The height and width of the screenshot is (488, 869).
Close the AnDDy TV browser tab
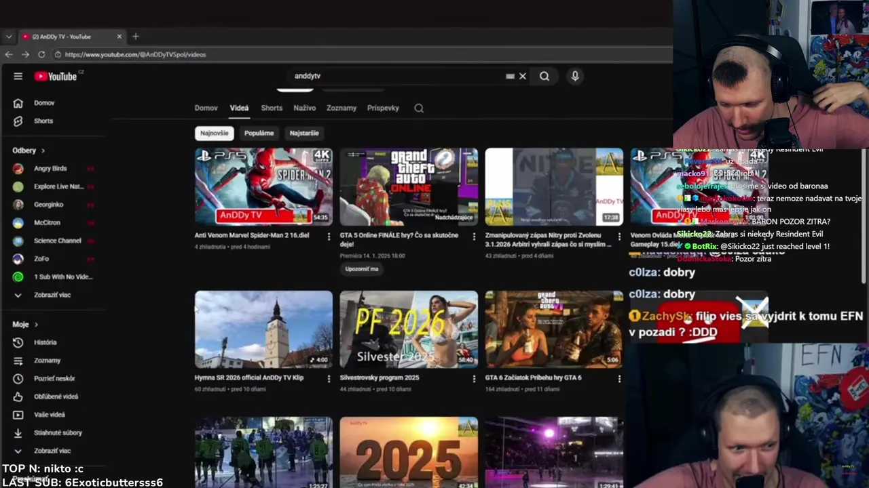point(119,37)
